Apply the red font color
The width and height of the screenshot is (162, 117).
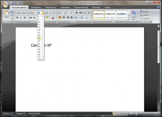pyautogui.click(x=53, y=17)
